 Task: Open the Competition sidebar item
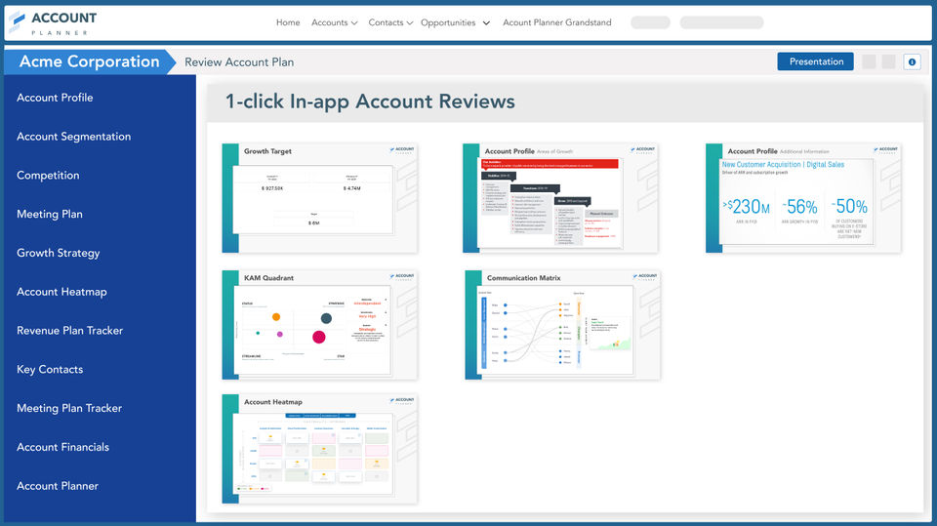click(48, 175)
